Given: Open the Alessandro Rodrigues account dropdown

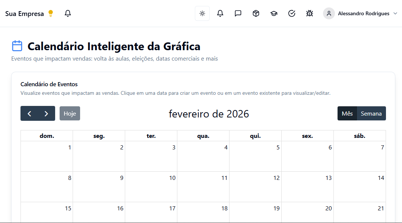Looking at the screenshot, I should coord(360,13).
